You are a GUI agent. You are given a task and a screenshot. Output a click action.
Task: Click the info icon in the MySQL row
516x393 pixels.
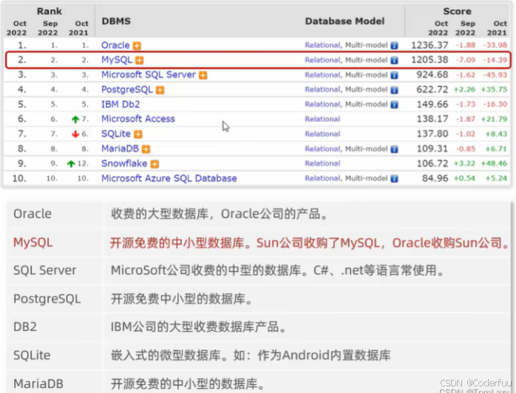click(x=394, y=60)
